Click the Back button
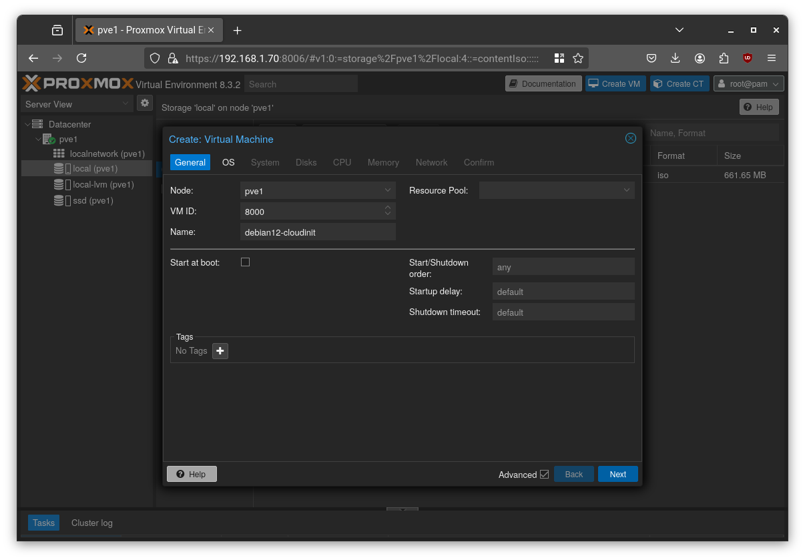 pos(573,474)
